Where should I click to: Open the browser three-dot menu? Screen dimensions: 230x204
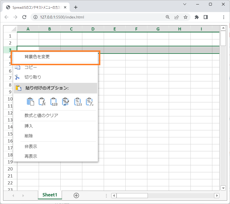[x=224, y=17]
